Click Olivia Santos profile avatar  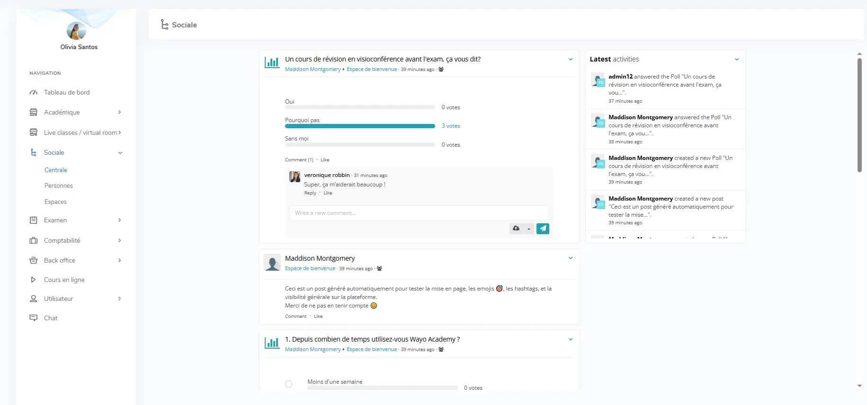click(x=76, y=31)
